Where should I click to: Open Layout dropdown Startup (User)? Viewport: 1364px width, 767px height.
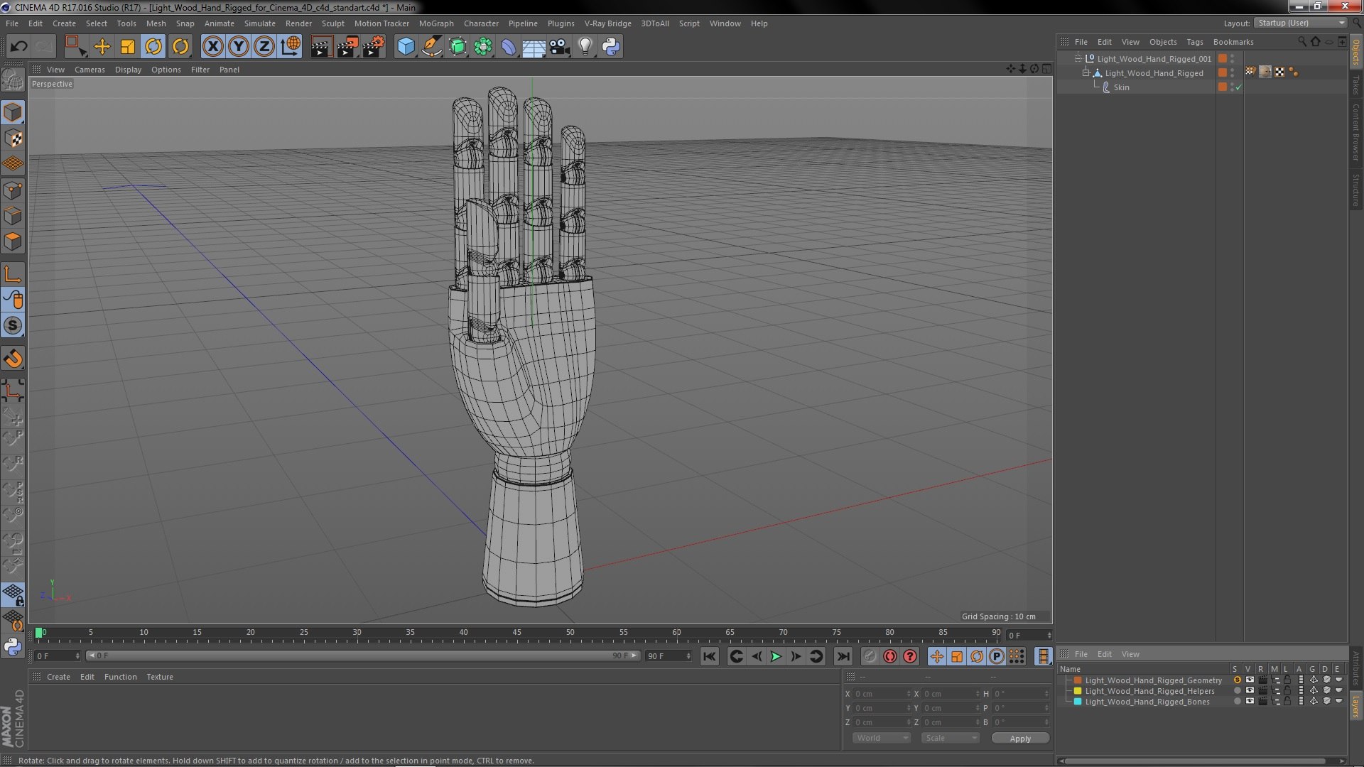[1301, 23]
